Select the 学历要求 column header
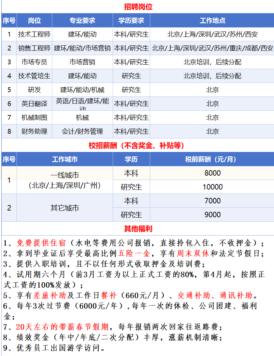 pyautogui.click(x=131, y=20)
